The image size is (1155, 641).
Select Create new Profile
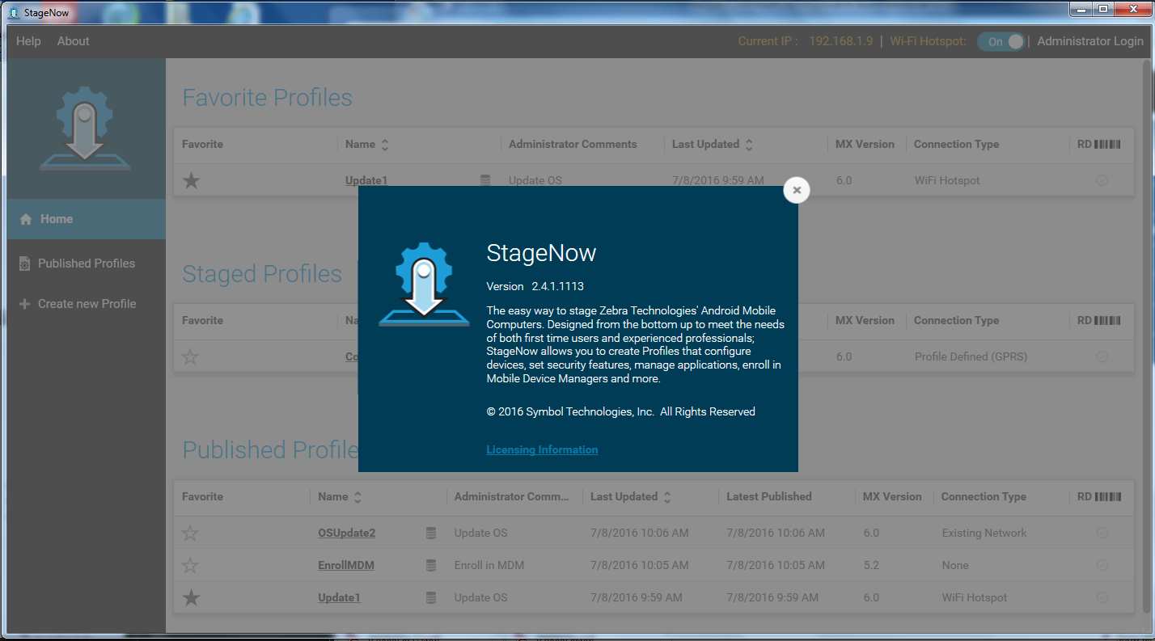[x=86, y=304]
